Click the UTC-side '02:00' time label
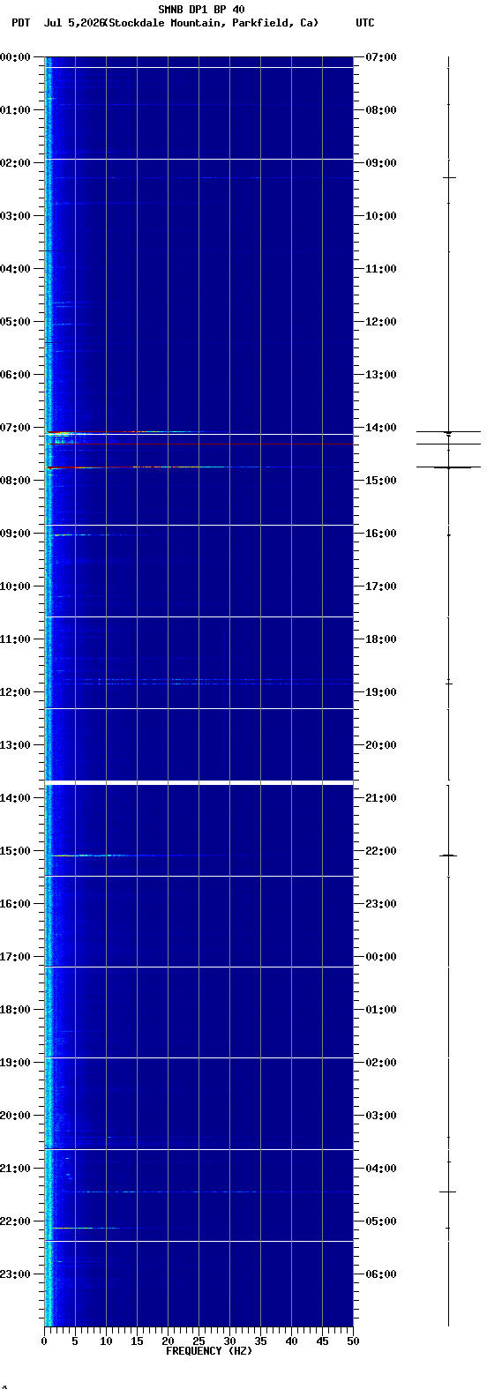Image resolution: width=487 pixels, height=1397 pixels. [381, 1063]
